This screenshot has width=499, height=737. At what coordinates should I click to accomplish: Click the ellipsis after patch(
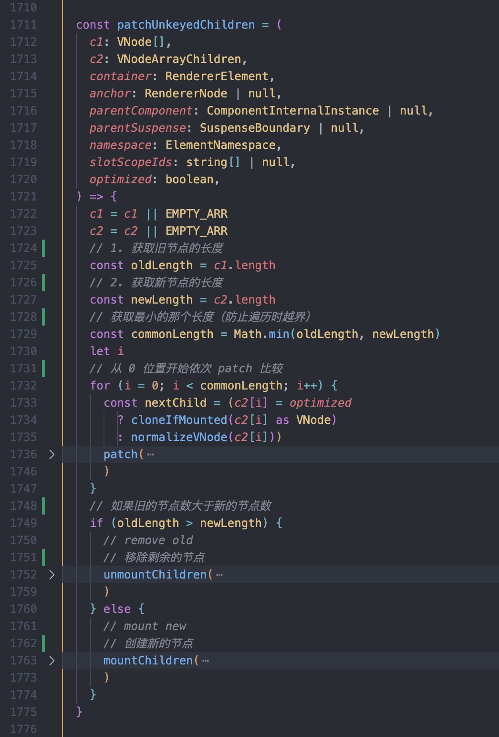coord(151,455)
